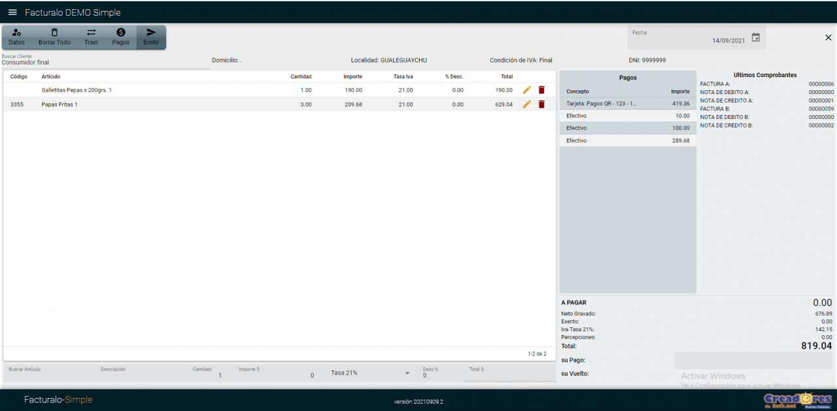
Task: Open the hamburger navigation menu
Action: point(12,12)
